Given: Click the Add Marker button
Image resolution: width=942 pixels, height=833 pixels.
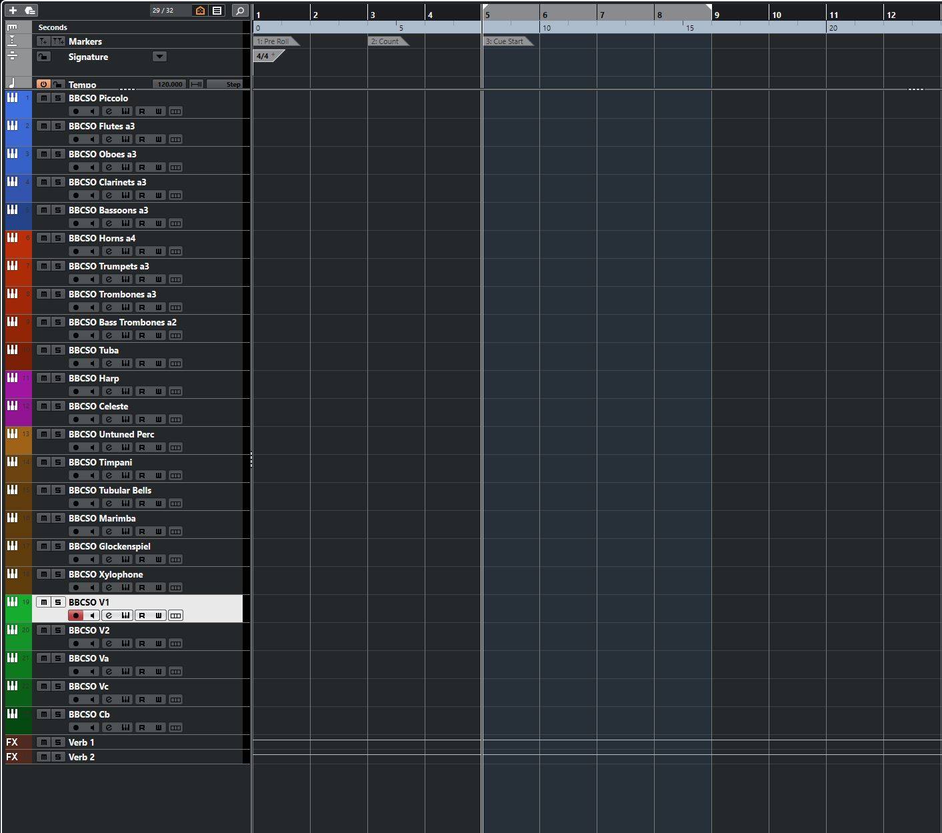Looking at the screenshot, I should pyautogui.click(x=43, y=41).
